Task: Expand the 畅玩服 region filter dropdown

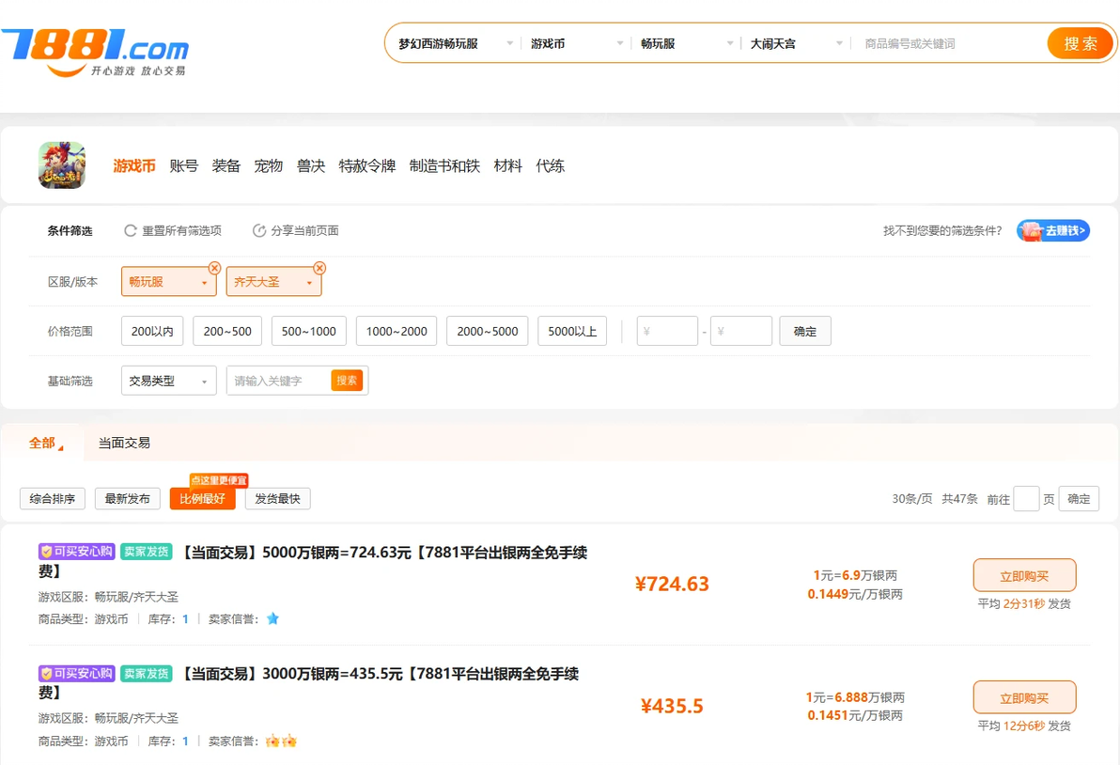Action: pyautogui.click(x=168, y=281)
